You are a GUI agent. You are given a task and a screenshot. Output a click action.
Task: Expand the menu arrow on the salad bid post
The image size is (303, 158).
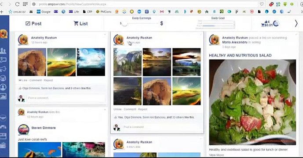click(x=296, y=35)
